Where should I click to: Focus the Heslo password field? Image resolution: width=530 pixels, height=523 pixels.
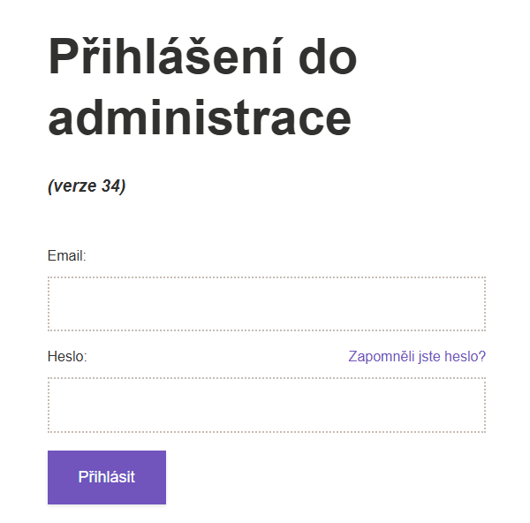(x=266, y=406)
